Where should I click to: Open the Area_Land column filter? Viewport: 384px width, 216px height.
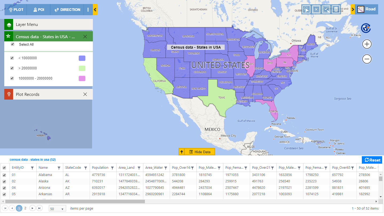(x=139, y=168)
